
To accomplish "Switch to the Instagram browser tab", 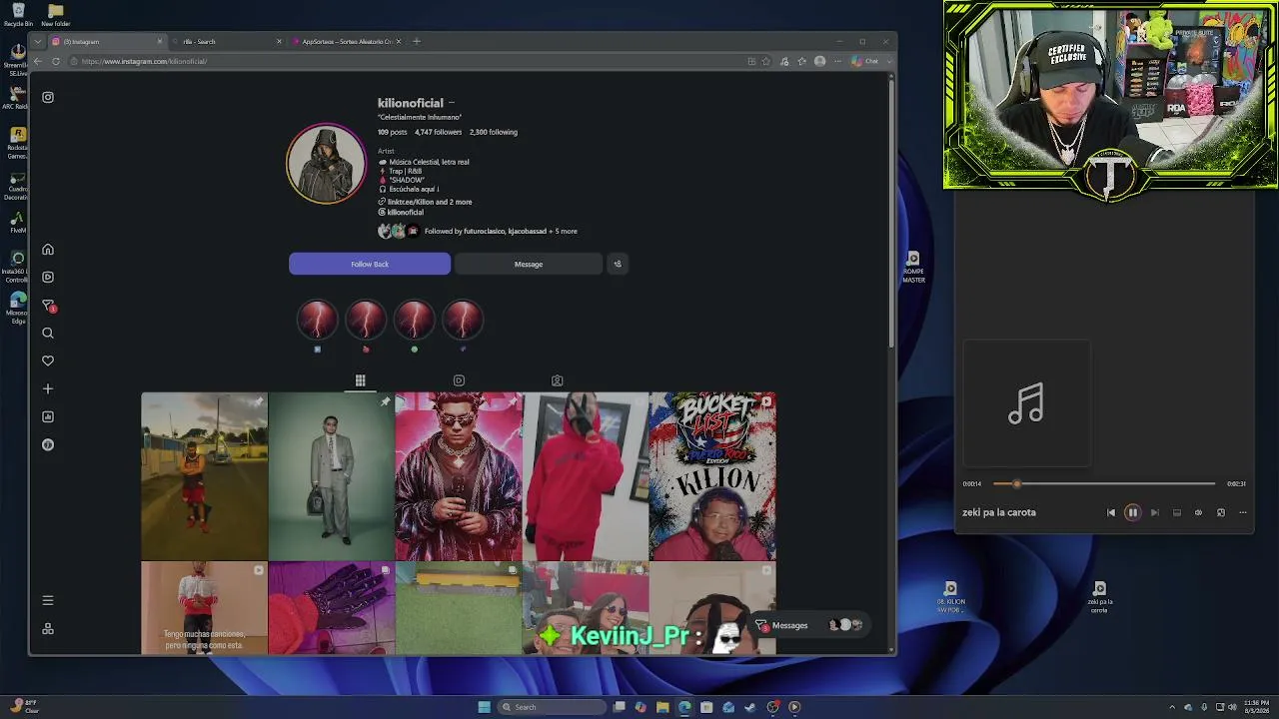I will 106,41.
